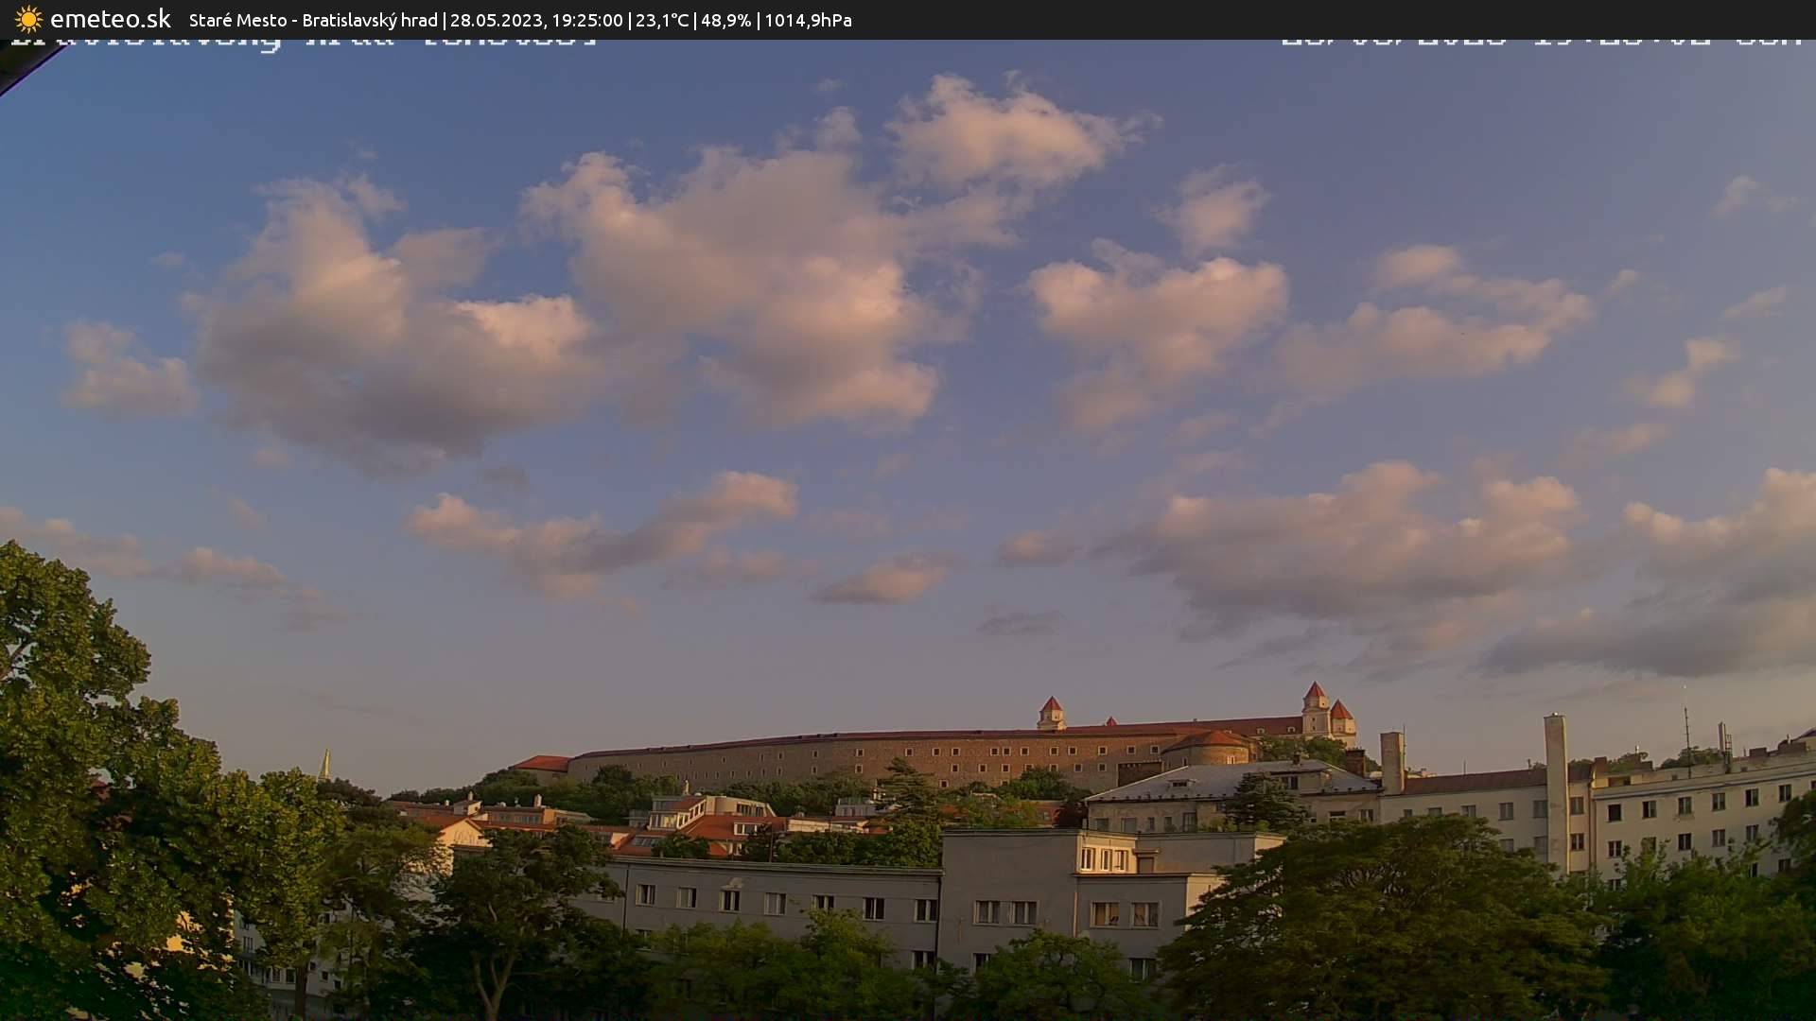Click the humidity value 48,9%
This screenshot has width=1816, height=1021.
click(727, 20)
